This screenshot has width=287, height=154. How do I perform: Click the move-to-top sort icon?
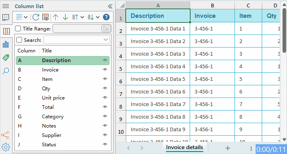(75, 17)
